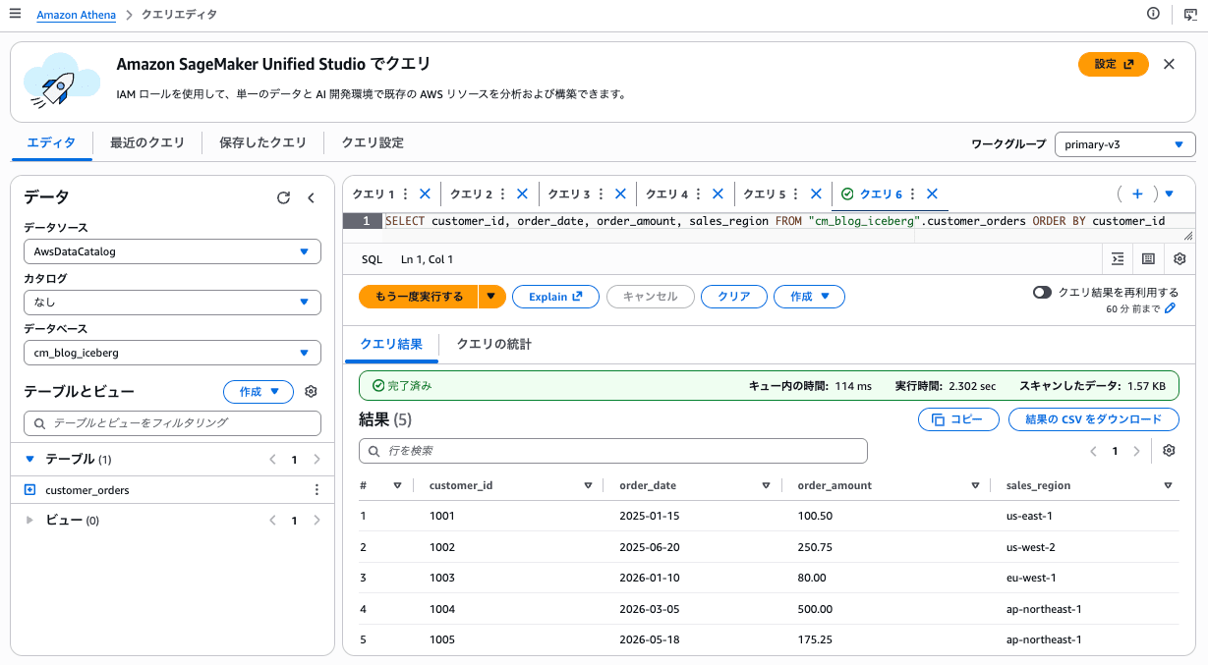Sort by order_date column
Screen dimensions: 1208x665
coord(766,485)
